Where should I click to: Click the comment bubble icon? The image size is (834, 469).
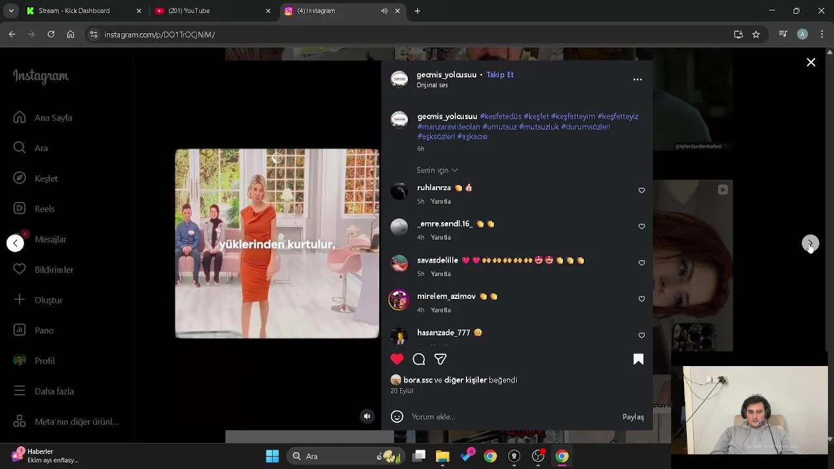point(419,359)
